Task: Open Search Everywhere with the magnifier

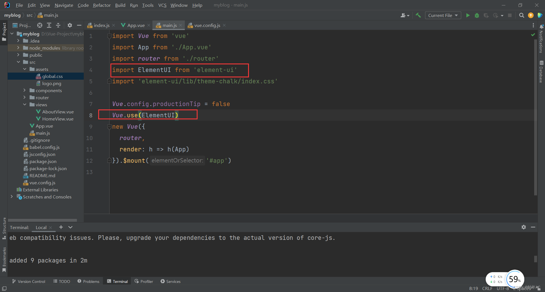Action: click(x=521, y=15)
